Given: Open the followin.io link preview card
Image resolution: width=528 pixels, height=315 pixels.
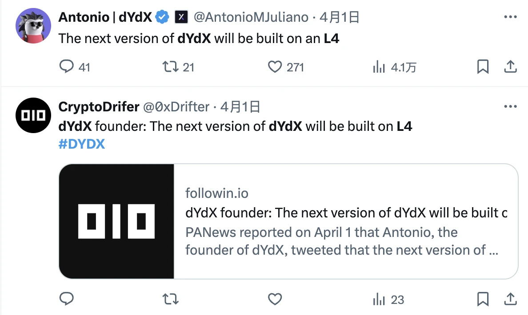Looking at the screenshot, I should (x=288, y=221).
